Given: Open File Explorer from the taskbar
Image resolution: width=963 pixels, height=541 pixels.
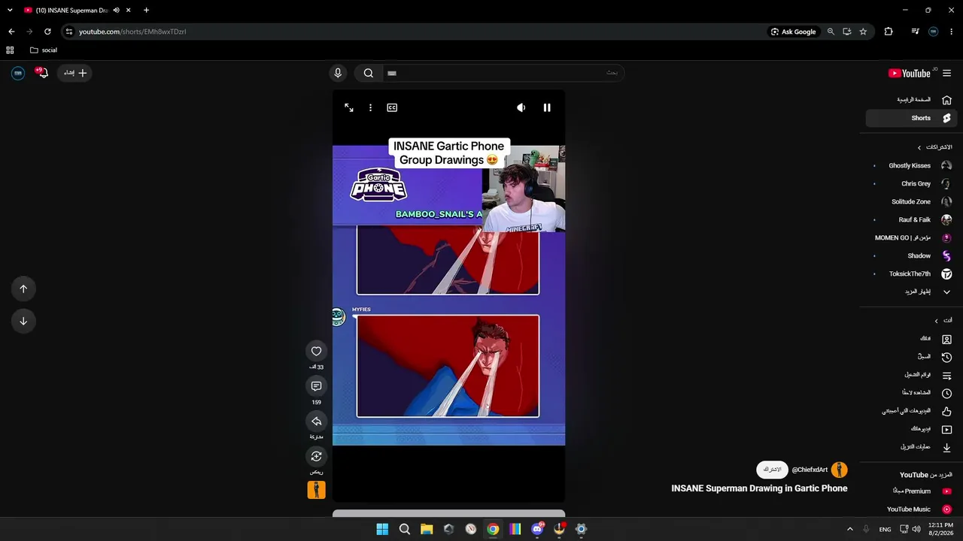Looking at the screenshot, I should (x=427, y=529).
